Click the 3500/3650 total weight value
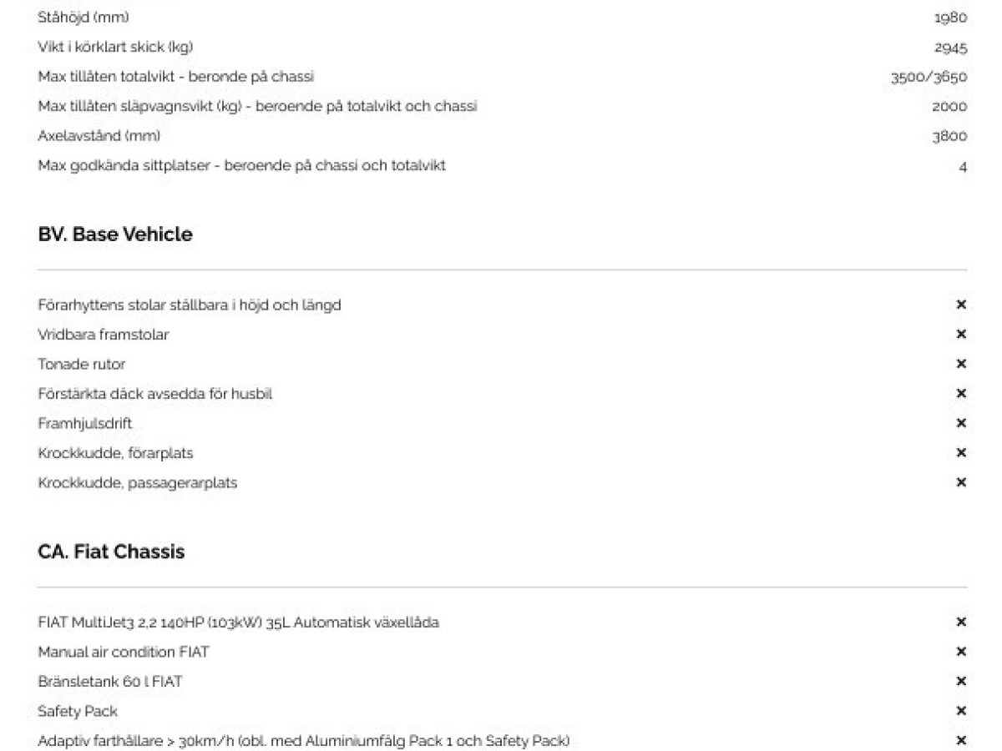Screen dimensions: 1002x751 (x=929, y=77)
